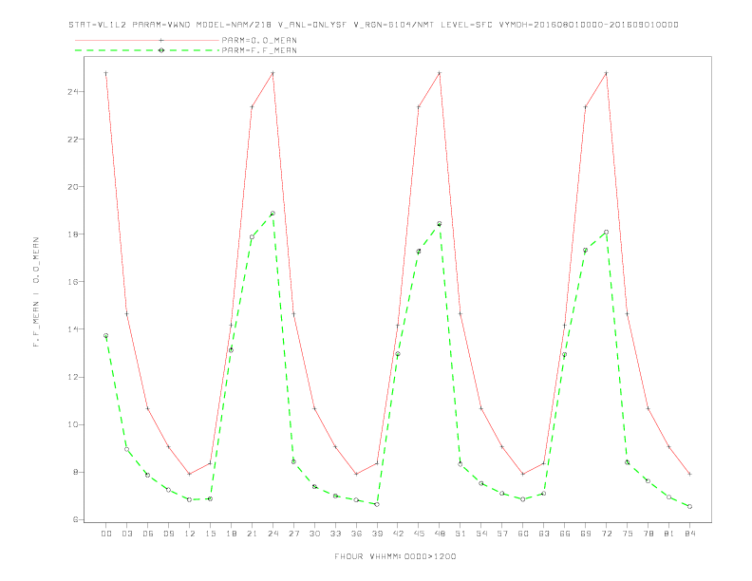Click x-axis tick label 75
The height and width of the screenshot is (581, 752).
628,534
